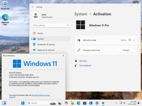Focus the Find a setting search box
Viewport: 142px width, 106px height.
(51, 25)
